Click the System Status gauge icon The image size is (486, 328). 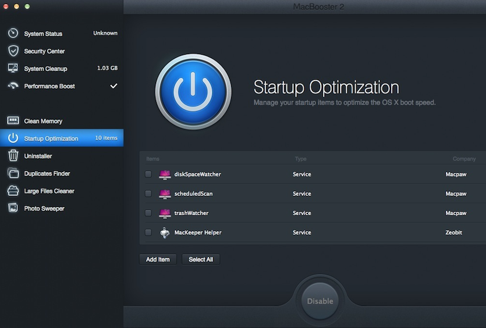pyautogui.click(x=13, y=33)
